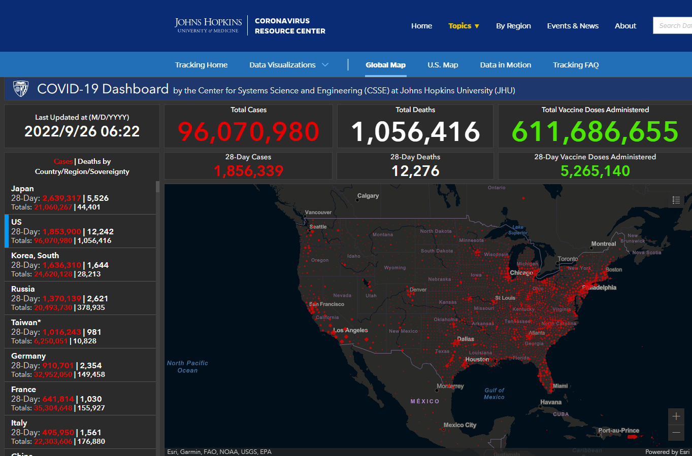This screenshot has width=692, height=456.
Task: Click Johns Hopkins University & Medicine logo
Action: point(208,25)
